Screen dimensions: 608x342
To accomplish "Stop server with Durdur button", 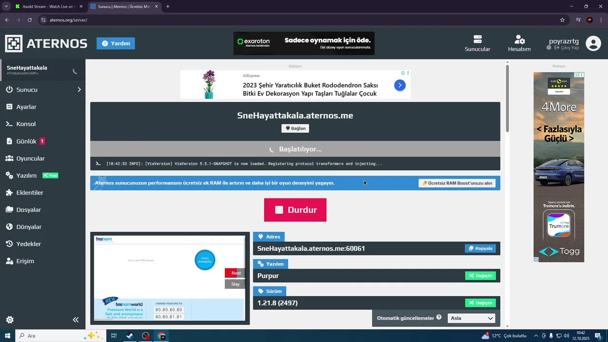I will (x=295, y=210).
